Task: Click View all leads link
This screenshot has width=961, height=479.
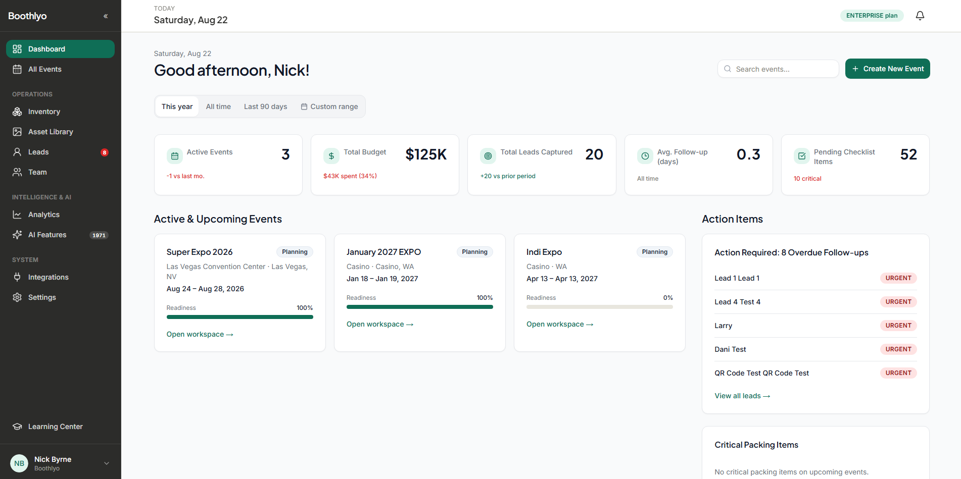Action: coord(742,396)
